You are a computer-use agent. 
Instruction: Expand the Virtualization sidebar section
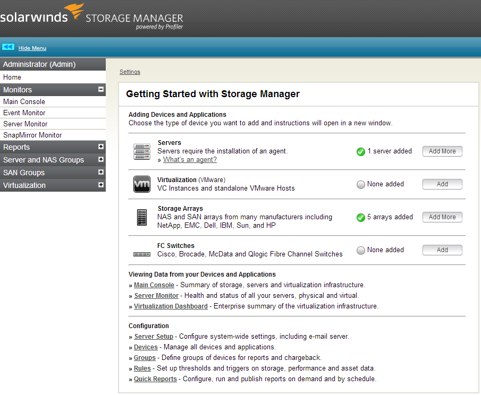(x=101, y=185)
